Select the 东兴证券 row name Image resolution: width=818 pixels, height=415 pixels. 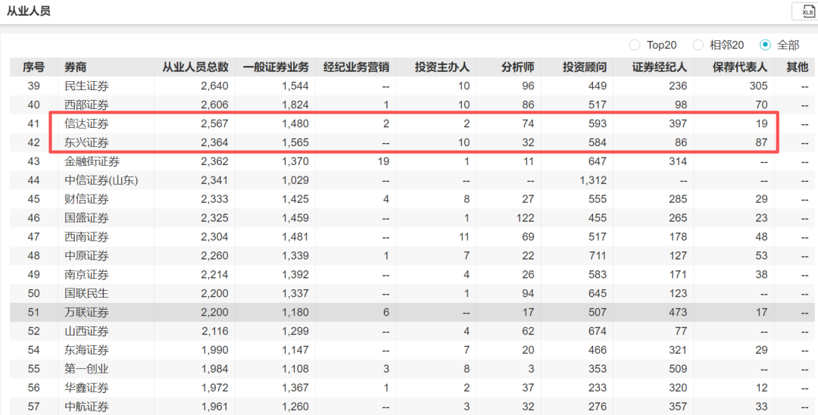point(86,142)
